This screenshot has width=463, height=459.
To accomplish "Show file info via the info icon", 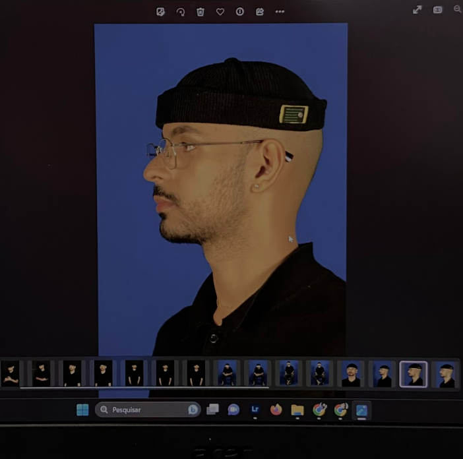I will tap(240, 11).
